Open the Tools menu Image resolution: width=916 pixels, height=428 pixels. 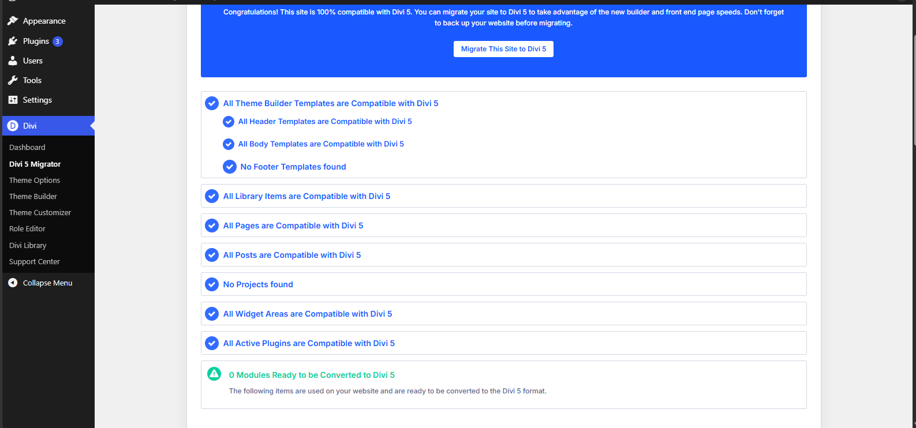(47, 80)
